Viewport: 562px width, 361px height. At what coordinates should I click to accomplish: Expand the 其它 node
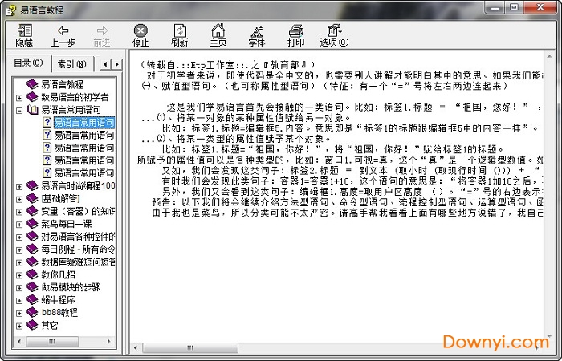coord(19,326)
